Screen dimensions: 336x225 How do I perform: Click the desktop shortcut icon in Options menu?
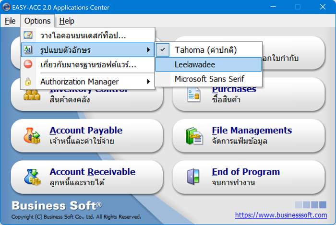pyautogui.click(x=28, y=36)
